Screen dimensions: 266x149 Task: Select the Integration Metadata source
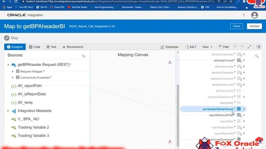(34, 111)
